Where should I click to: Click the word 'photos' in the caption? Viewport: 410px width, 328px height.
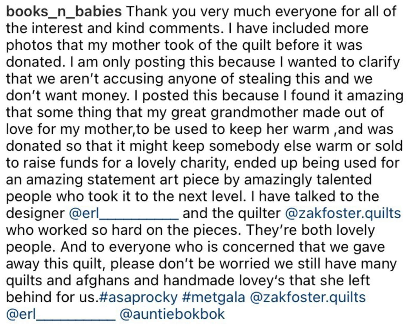29,46
